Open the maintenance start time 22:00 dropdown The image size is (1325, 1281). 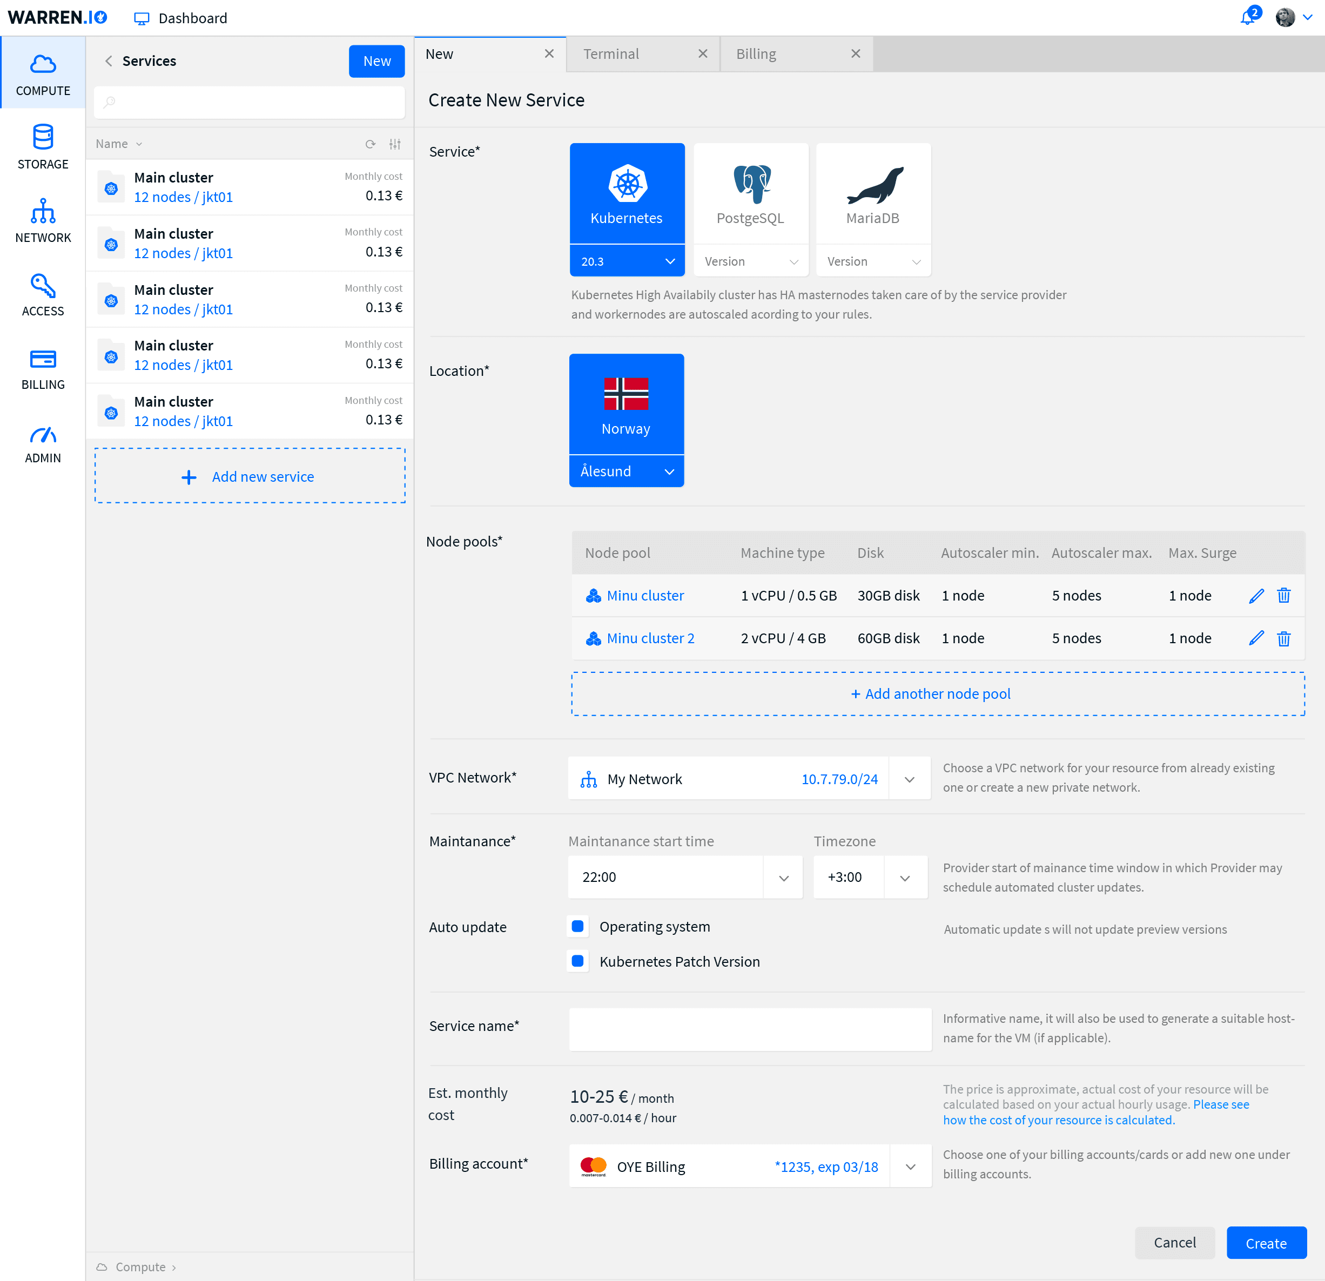click(784, 878)
